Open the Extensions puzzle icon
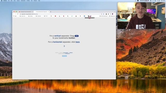This screenshot has width=166, height=93. (108, 14)
